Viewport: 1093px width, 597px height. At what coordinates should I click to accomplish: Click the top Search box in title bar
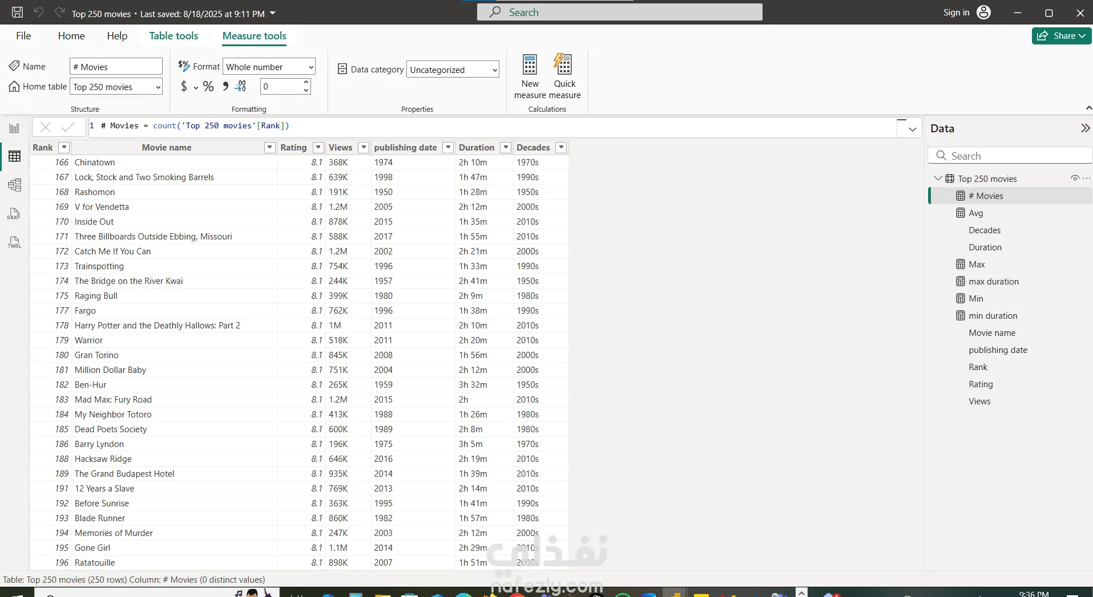click(x=619, y=12)
